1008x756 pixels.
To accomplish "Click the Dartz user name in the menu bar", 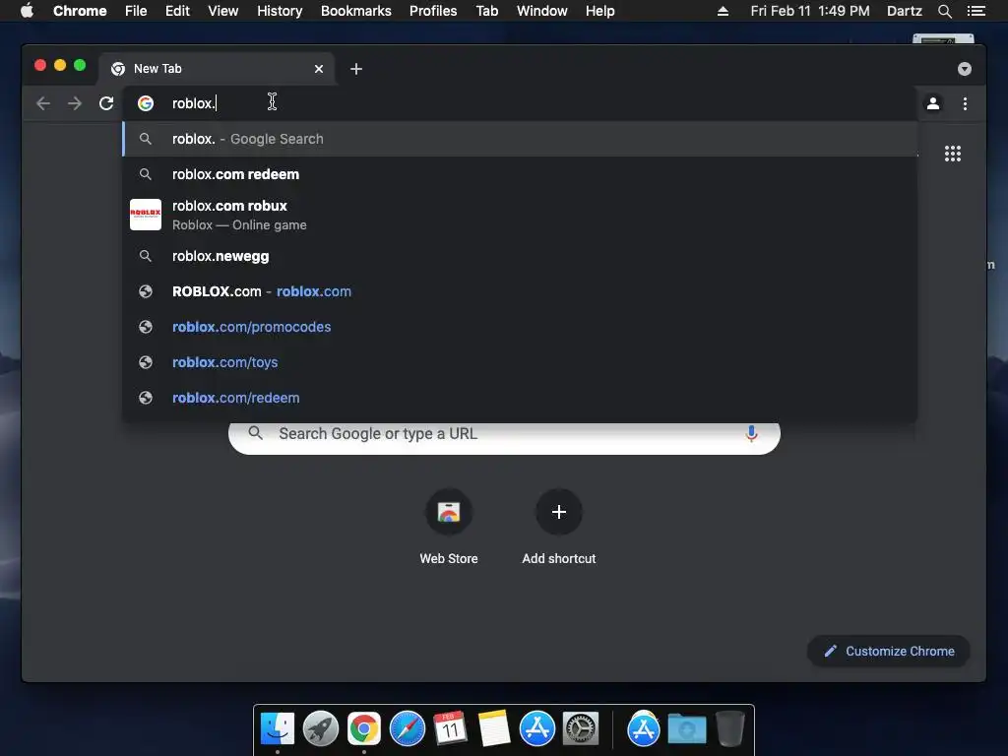I will tap(904, 11).
